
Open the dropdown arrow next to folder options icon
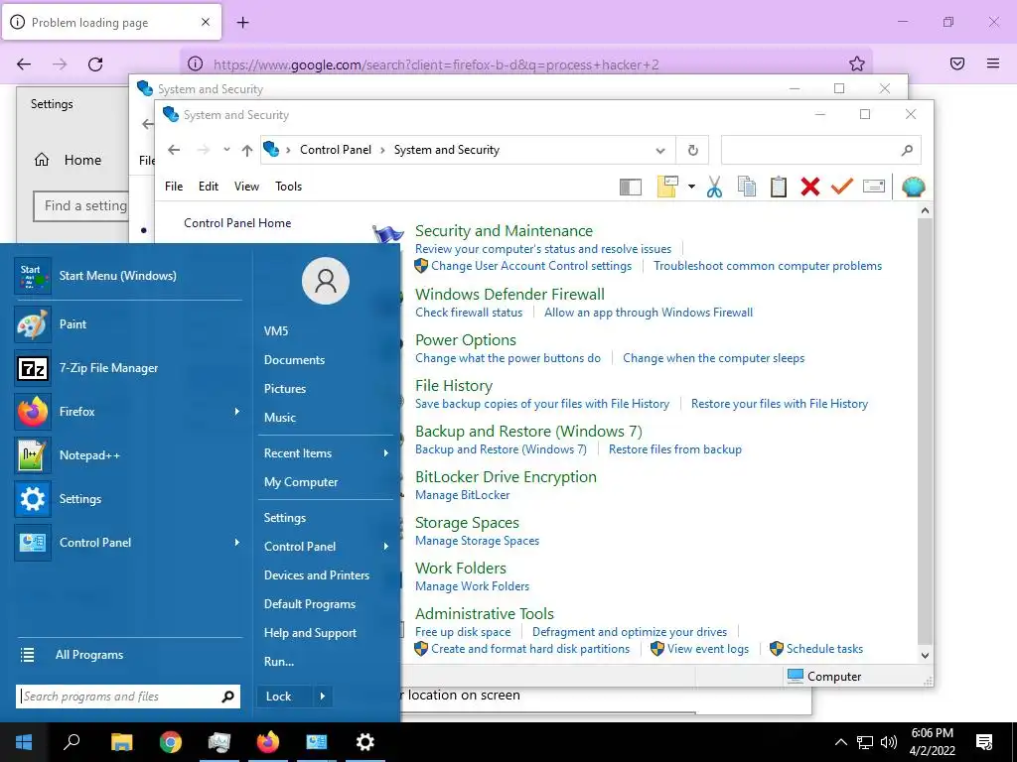[x=691, y=187]
